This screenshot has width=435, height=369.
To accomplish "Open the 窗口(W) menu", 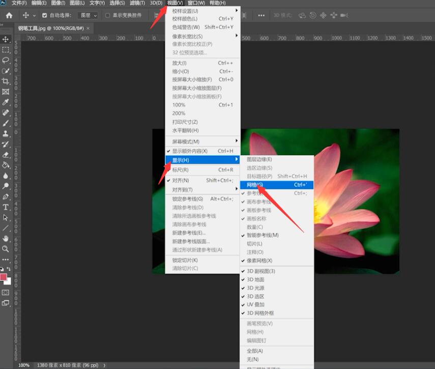I will tap(196, 3).
